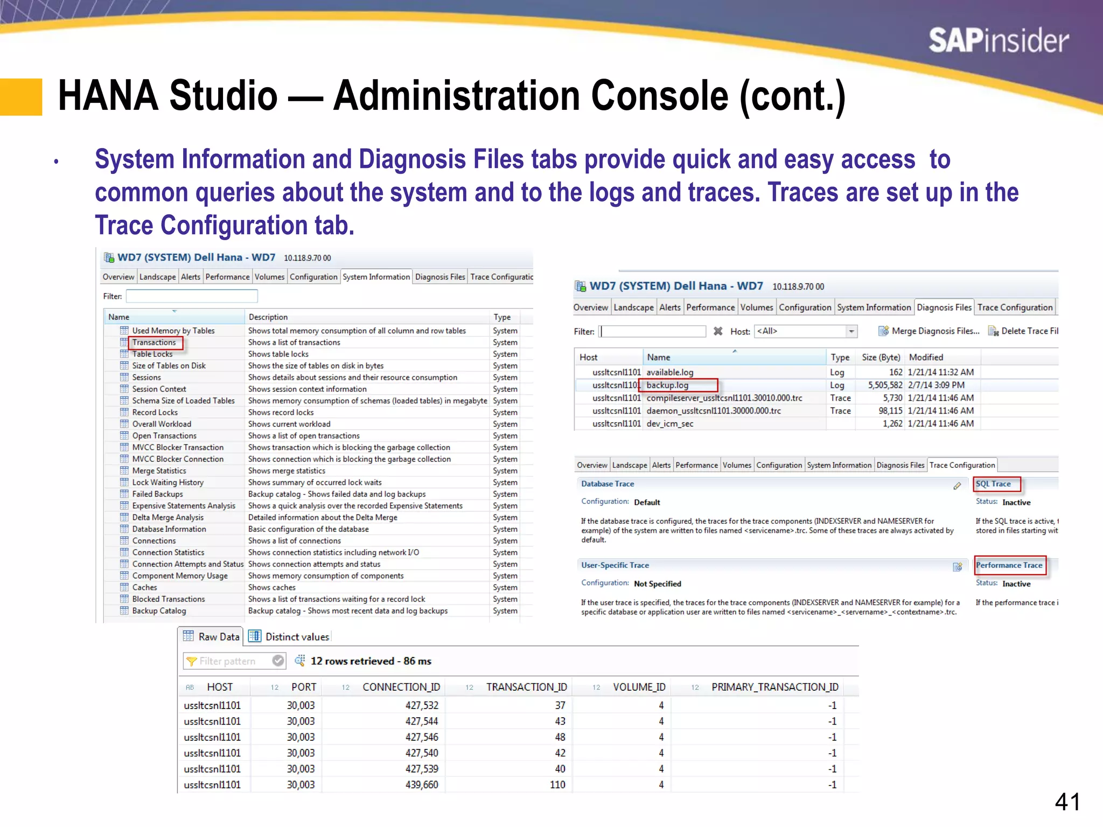Screen dimensions: 1103x827
Task: Click Merge Diagnosis Files... button
Action: click(x=930, y=331)
